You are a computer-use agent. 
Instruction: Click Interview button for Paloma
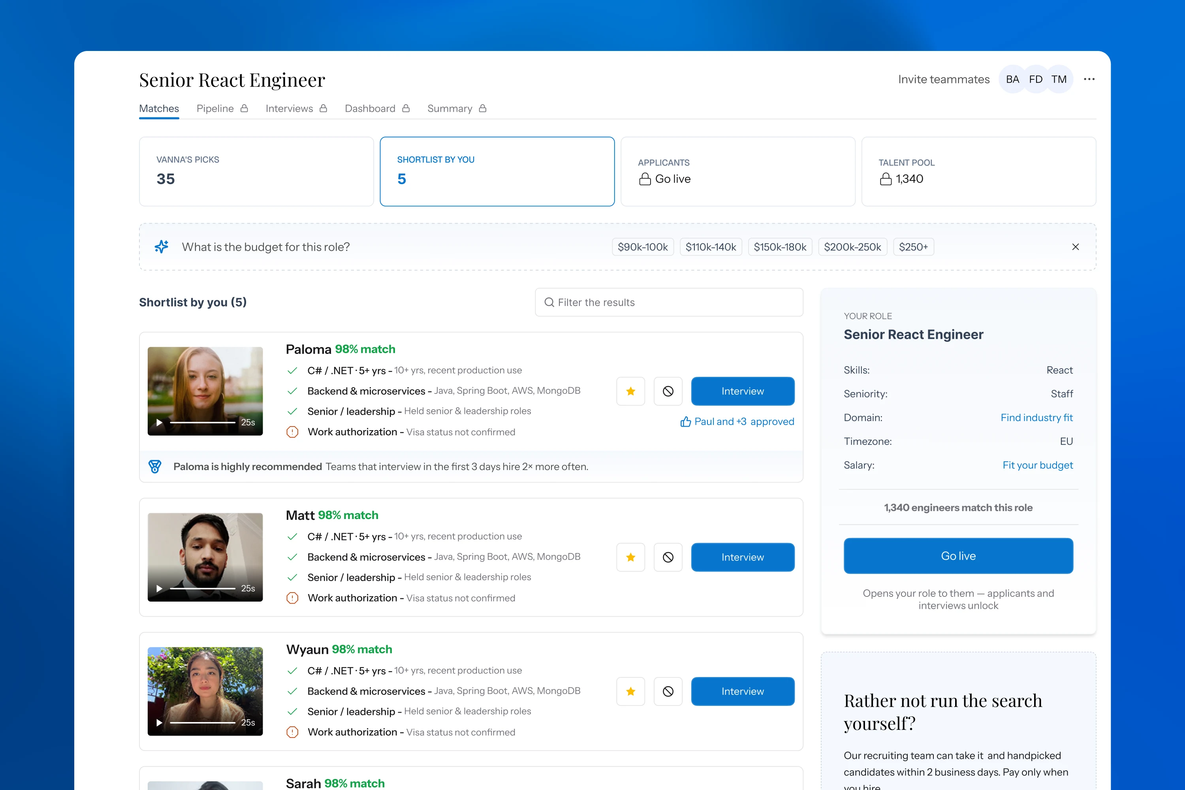[743, 391]
